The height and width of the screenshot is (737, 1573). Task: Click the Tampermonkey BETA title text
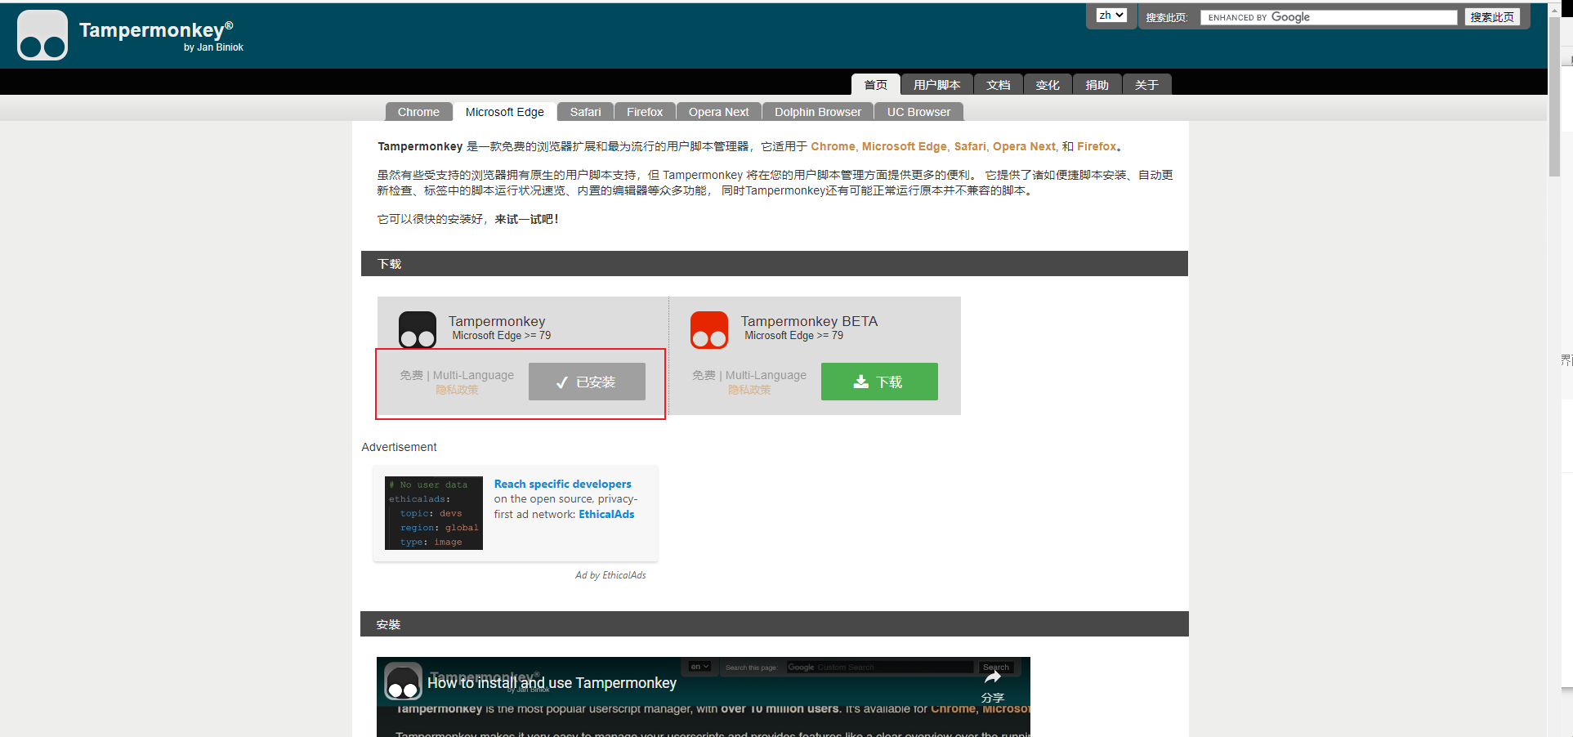[809, 321]
